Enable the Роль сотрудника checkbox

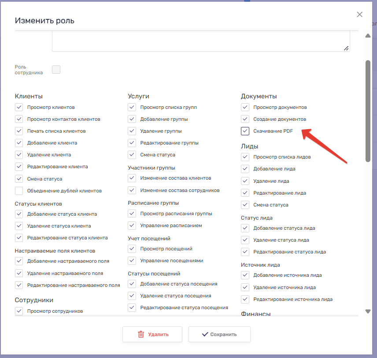click(x=56, y=69)
